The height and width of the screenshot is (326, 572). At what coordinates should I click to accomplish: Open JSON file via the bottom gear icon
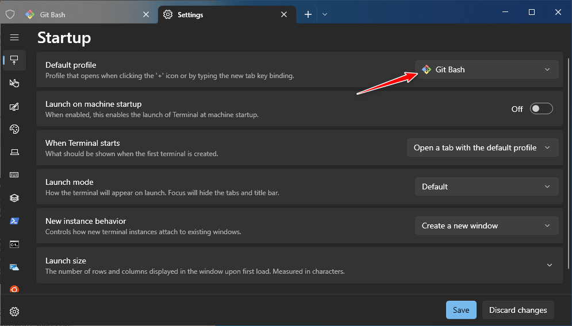[x=14, y=312]
